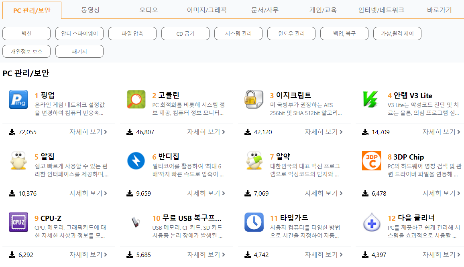Click download icon beside 9,659
Screen dimensions: 464x267
tap(130, 193)
